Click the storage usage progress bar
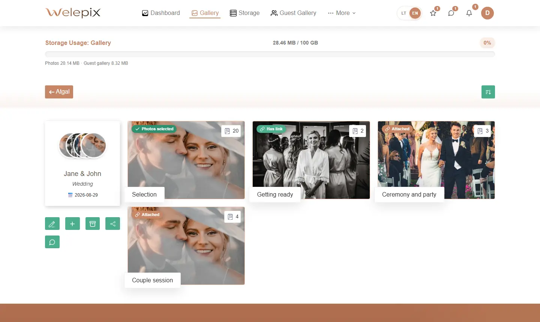This screenshot has width=540, height=322. [270, 54]
